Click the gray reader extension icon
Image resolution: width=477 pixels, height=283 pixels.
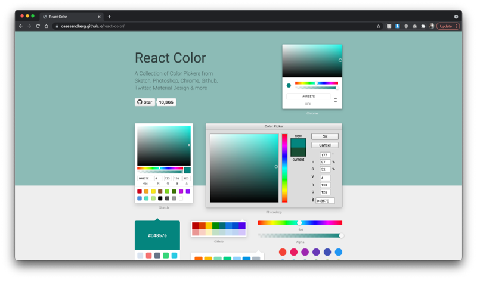tap(389, 26)
